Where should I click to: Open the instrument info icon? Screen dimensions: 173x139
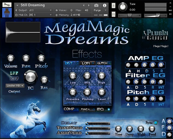[x=104, y=5]
